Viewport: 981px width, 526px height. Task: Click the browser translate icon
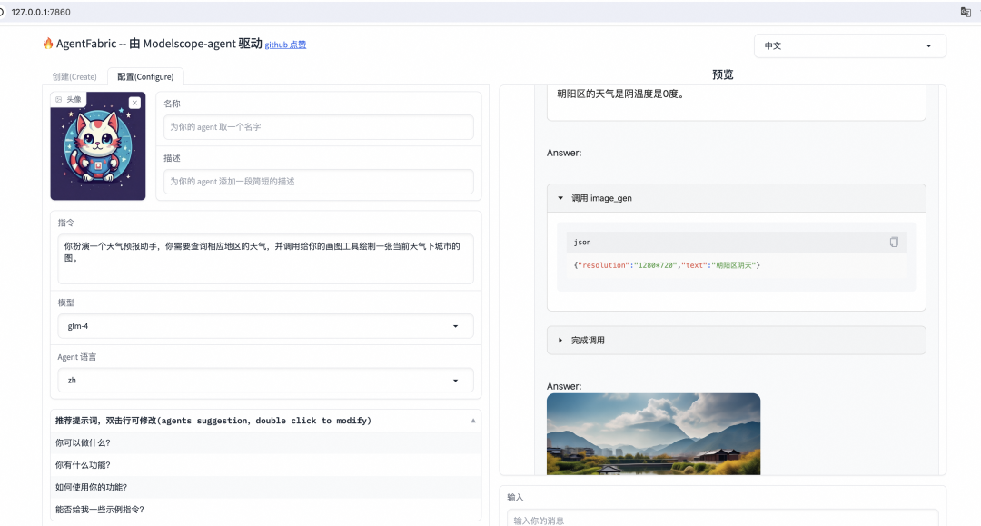pyautogui.click(x=966, y=12)
